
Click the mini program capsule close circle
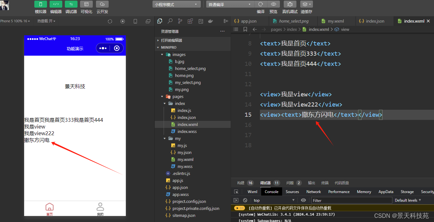point(117,48)
